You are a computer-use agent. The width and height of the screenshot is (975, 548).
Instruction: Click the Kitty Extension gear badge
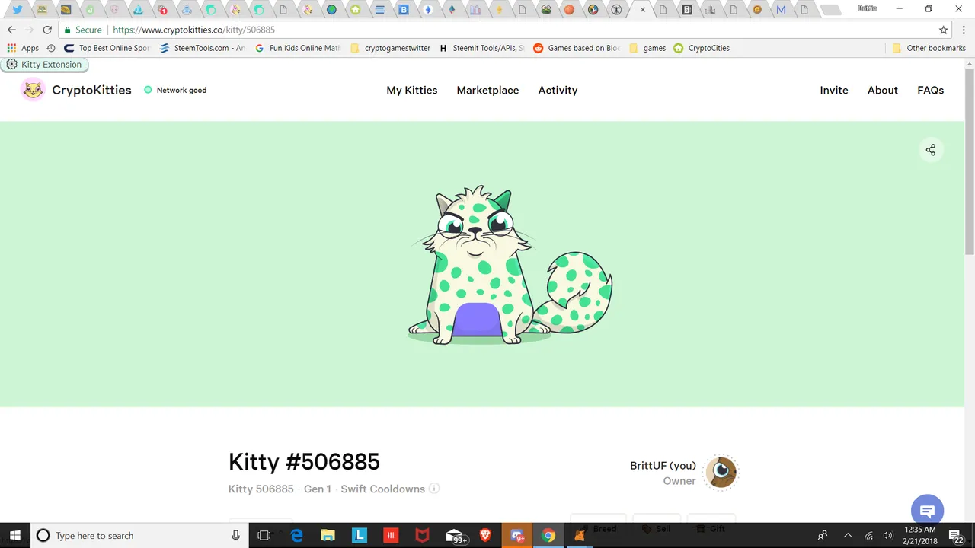44,65
